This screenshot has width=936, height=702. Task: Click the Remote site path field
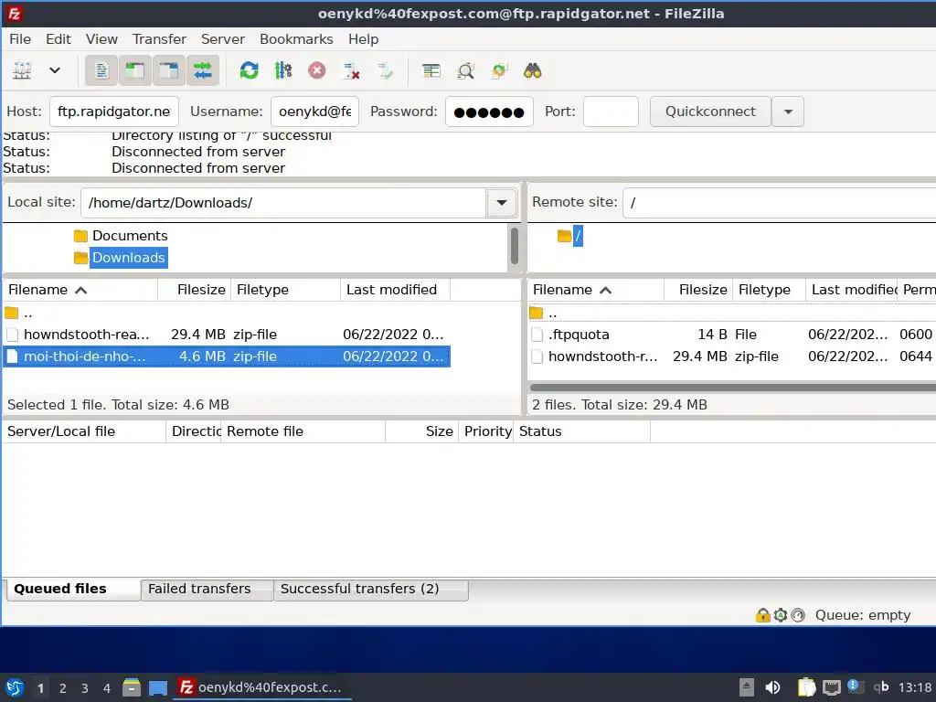pos(779,203)
